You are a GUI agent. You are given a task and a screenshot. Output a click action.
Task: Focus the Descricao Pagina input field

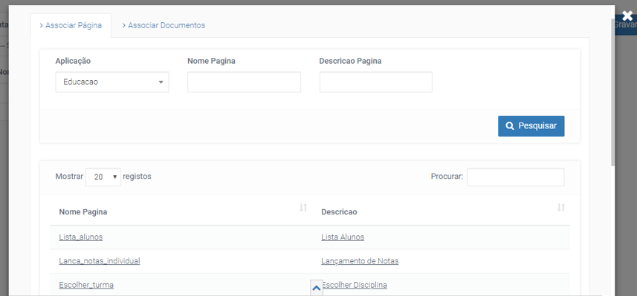click(376, 82)
